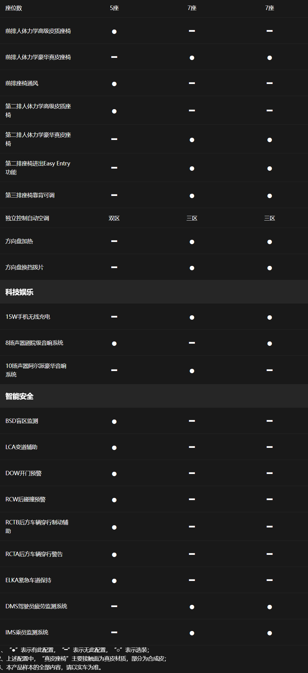Viewport: 308px width, 673px height.
Task: Click the 三区 value in last column
Action: click(269, 218)
